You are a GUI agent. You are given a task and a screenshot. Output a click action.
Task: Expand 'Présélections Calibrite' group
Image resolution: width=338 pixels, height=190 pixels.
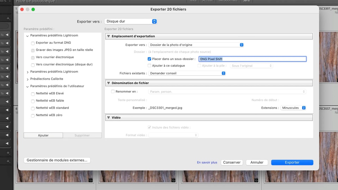pyautogui.click(x=28, y=79)
